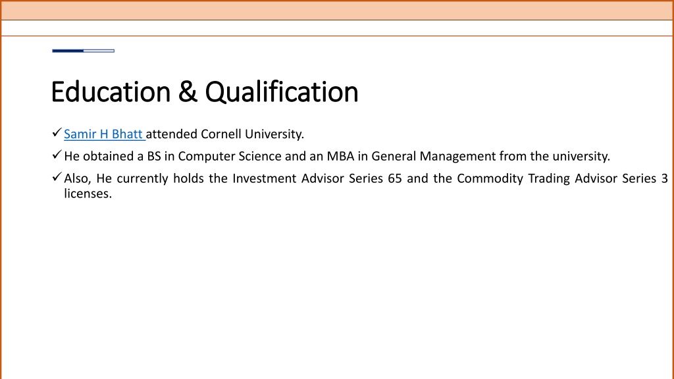Click 'Investment Advisor Series 65' text
This screenshot has width=674, height=379.
point(317,178)
